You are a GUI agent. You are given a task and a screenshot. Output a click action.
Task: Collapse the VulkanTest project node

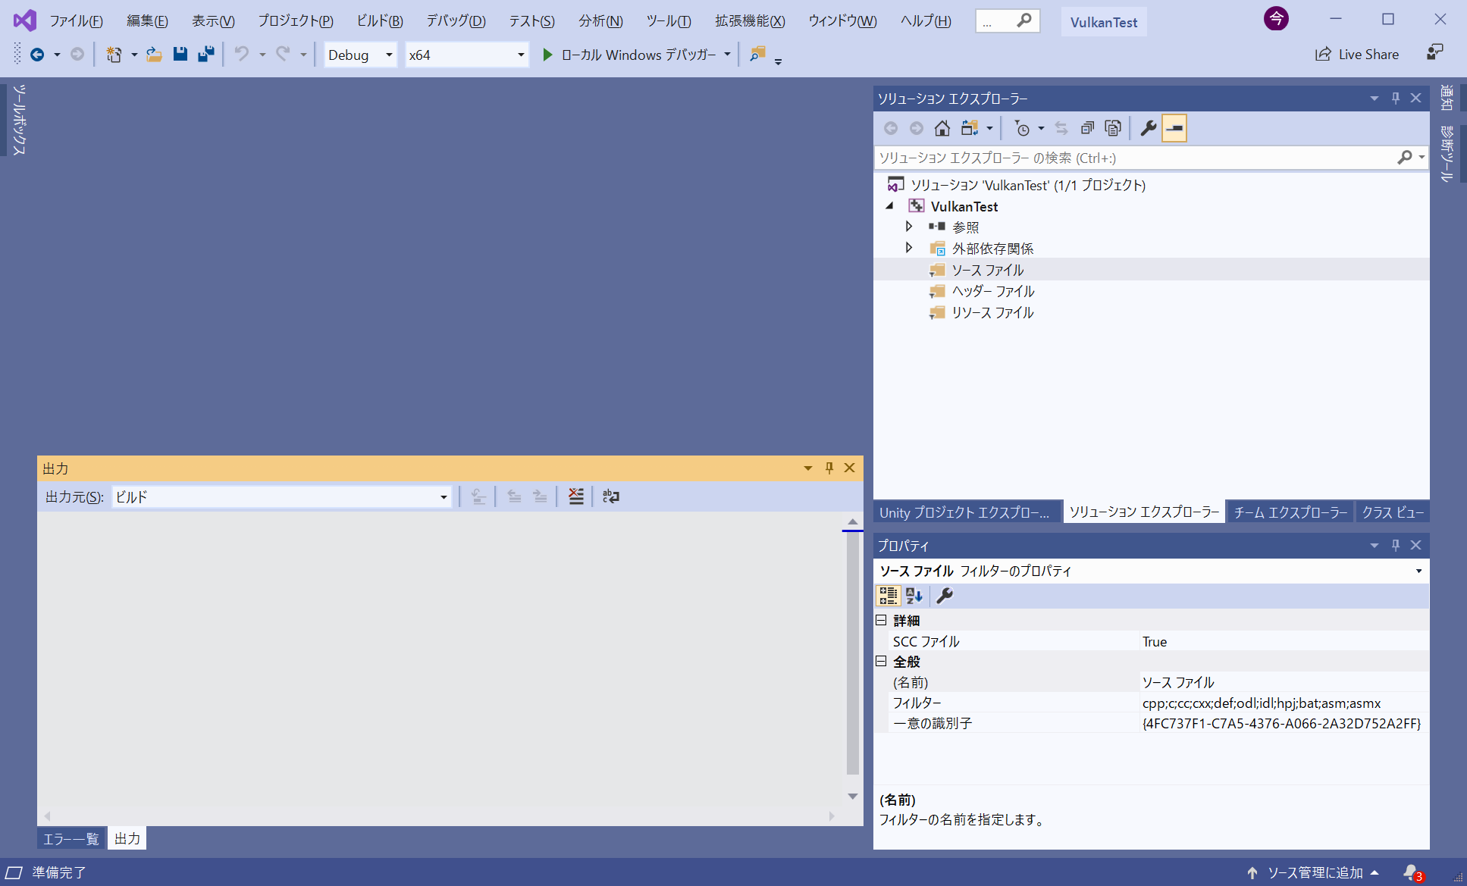click(890, 206)
